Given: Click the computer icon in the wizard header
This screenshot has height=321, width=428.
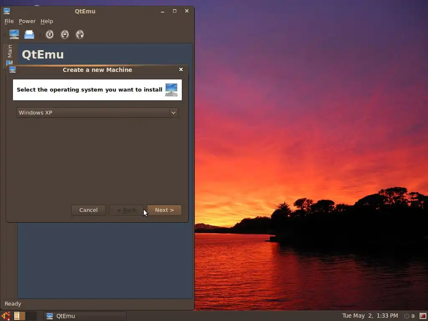Looking at the screenshot, I should point(171,90).
